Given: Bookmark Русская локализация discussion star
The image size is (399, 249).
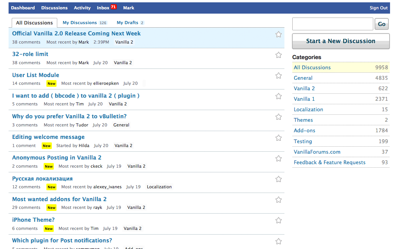Looking at the screenshot, I should coord(278,179).
